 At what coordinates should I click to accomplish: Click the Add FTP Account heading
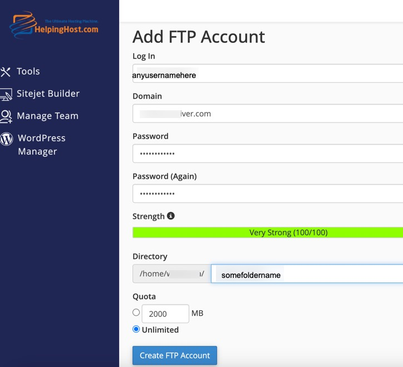point(199,37)
